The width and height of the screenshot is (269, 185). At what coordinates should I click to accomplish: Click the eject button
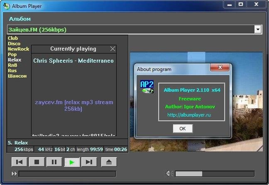pos(109,162)
